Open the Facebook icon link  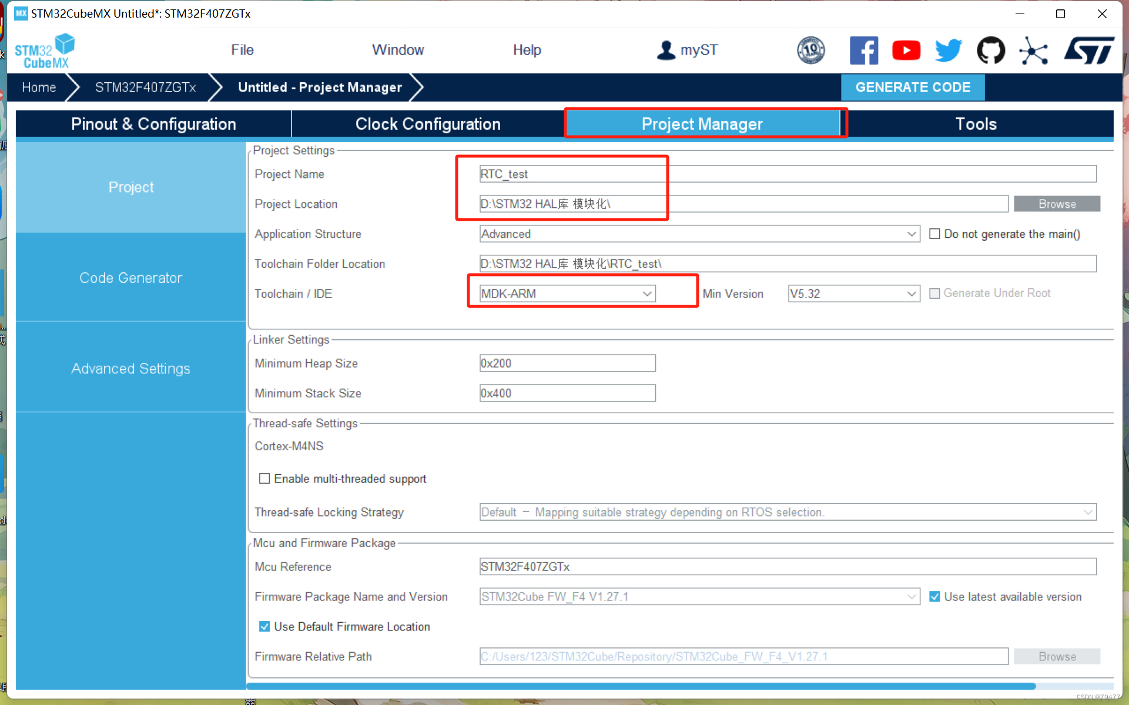tap(863, 50)
